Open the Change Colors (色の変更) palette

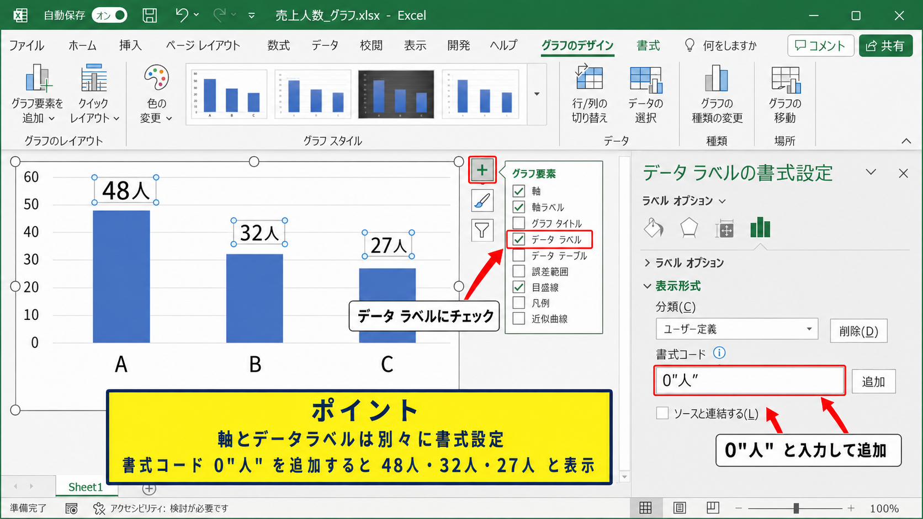point(156,94)
